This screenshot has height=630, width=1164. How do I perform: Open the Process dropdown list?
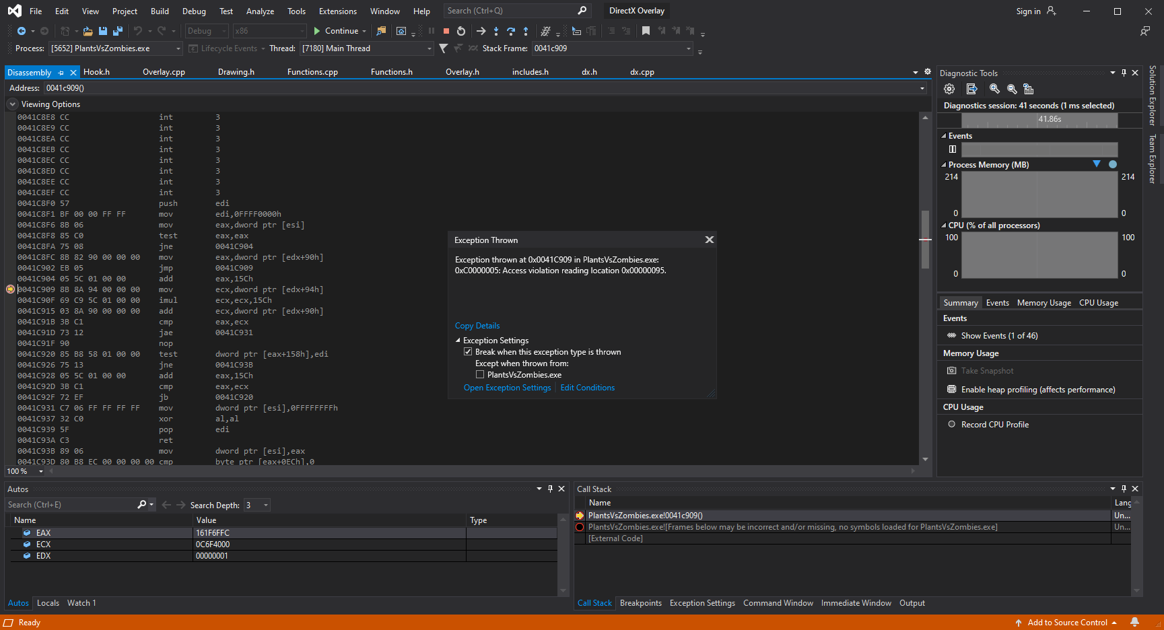[178, 48]
